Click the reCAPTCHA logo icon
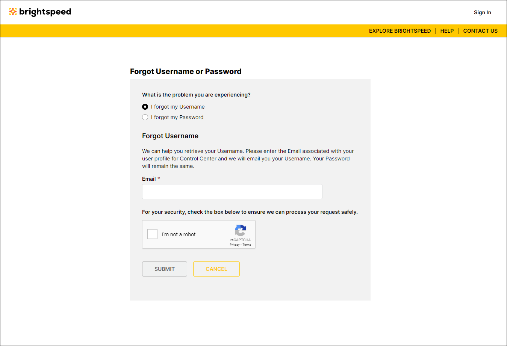Viewport: 507px width, 346px height. (x=241, y=230)
